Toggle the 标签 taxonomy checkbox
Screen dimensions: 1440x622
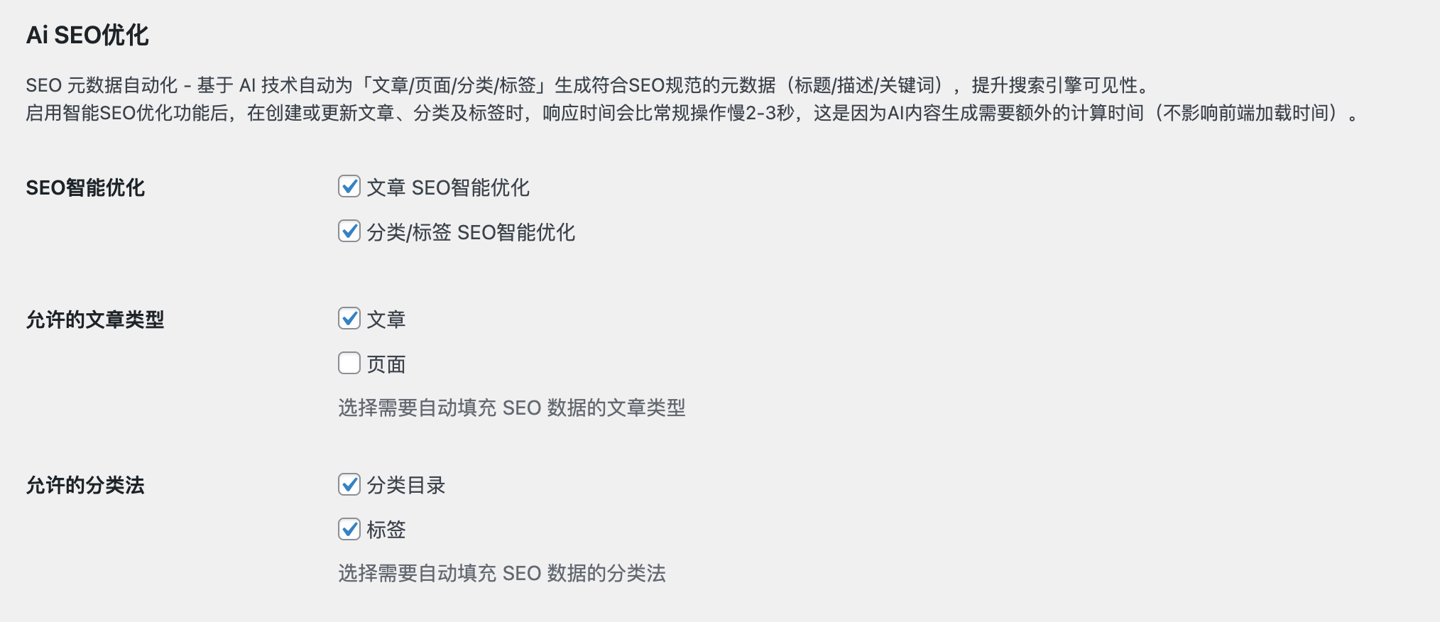coord(349,529)
